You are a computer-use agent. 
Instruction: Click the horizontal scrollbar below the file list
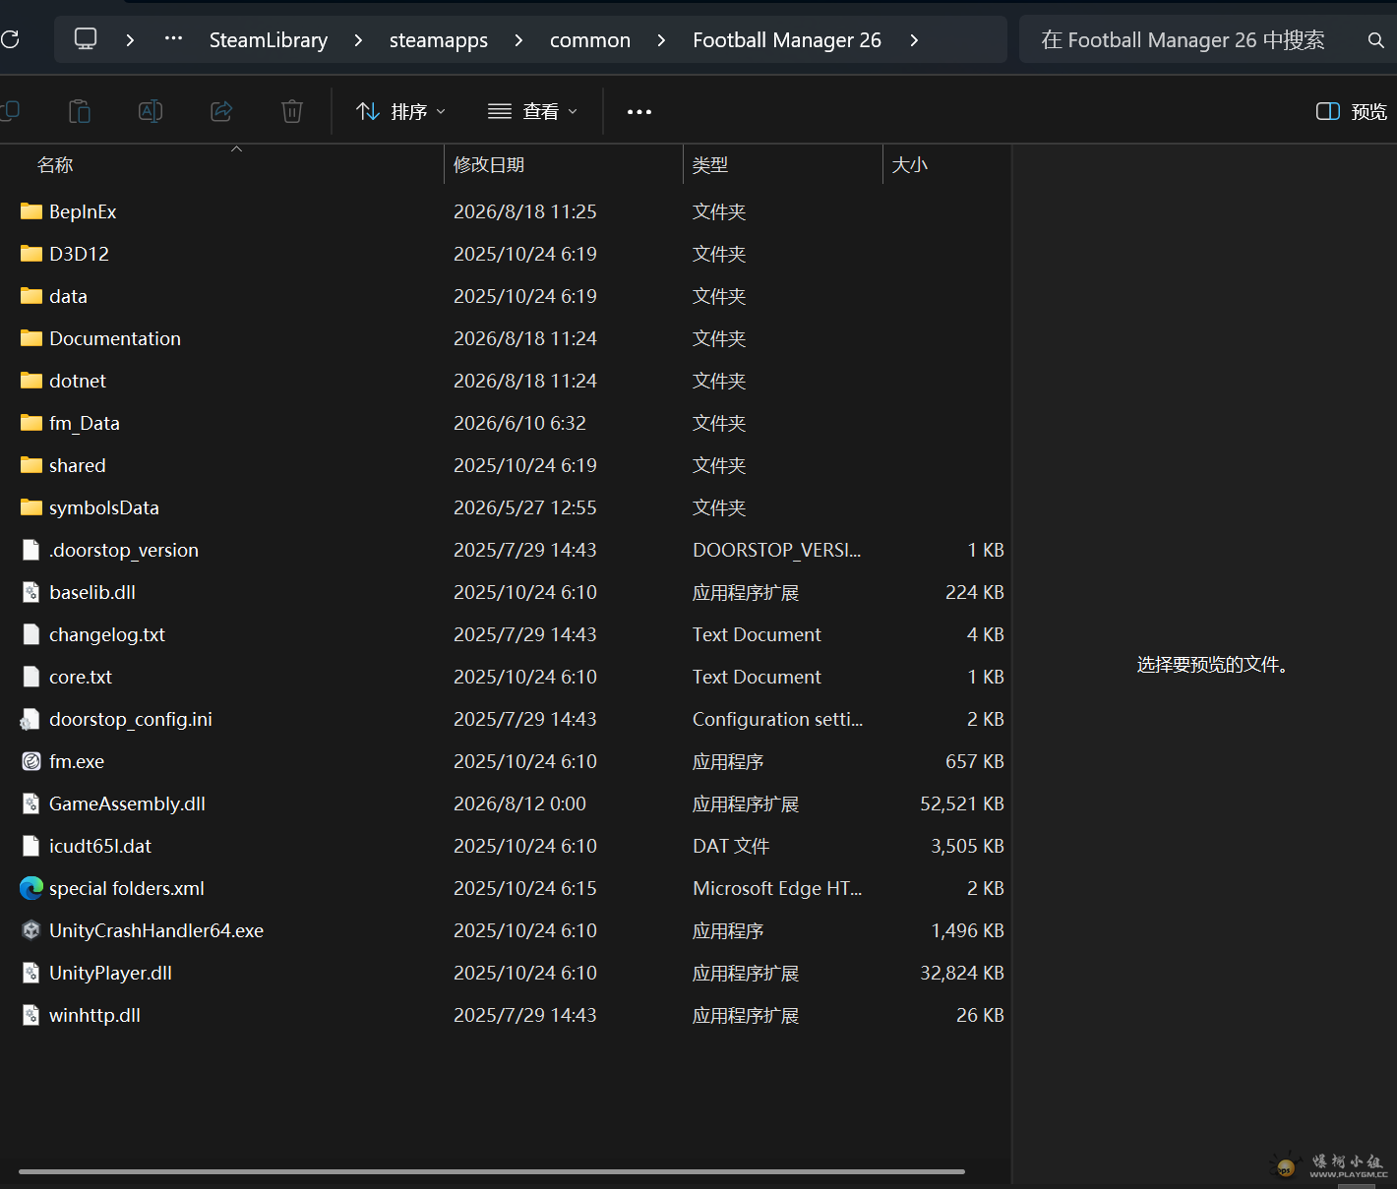492,1171
